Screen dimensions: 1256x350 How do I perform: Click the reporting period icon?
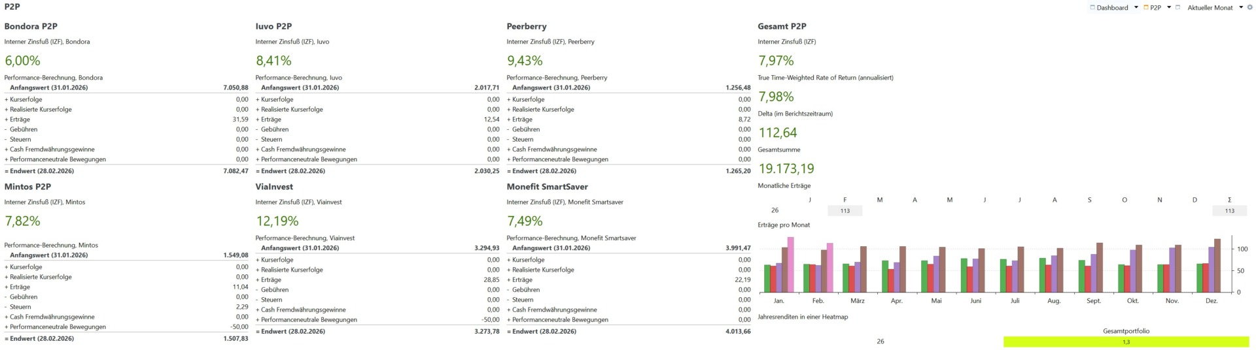(1177, 8)
